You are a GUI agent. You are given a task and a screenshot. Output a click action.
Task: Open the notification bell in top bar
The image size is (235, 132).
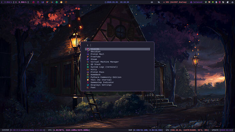228,2
